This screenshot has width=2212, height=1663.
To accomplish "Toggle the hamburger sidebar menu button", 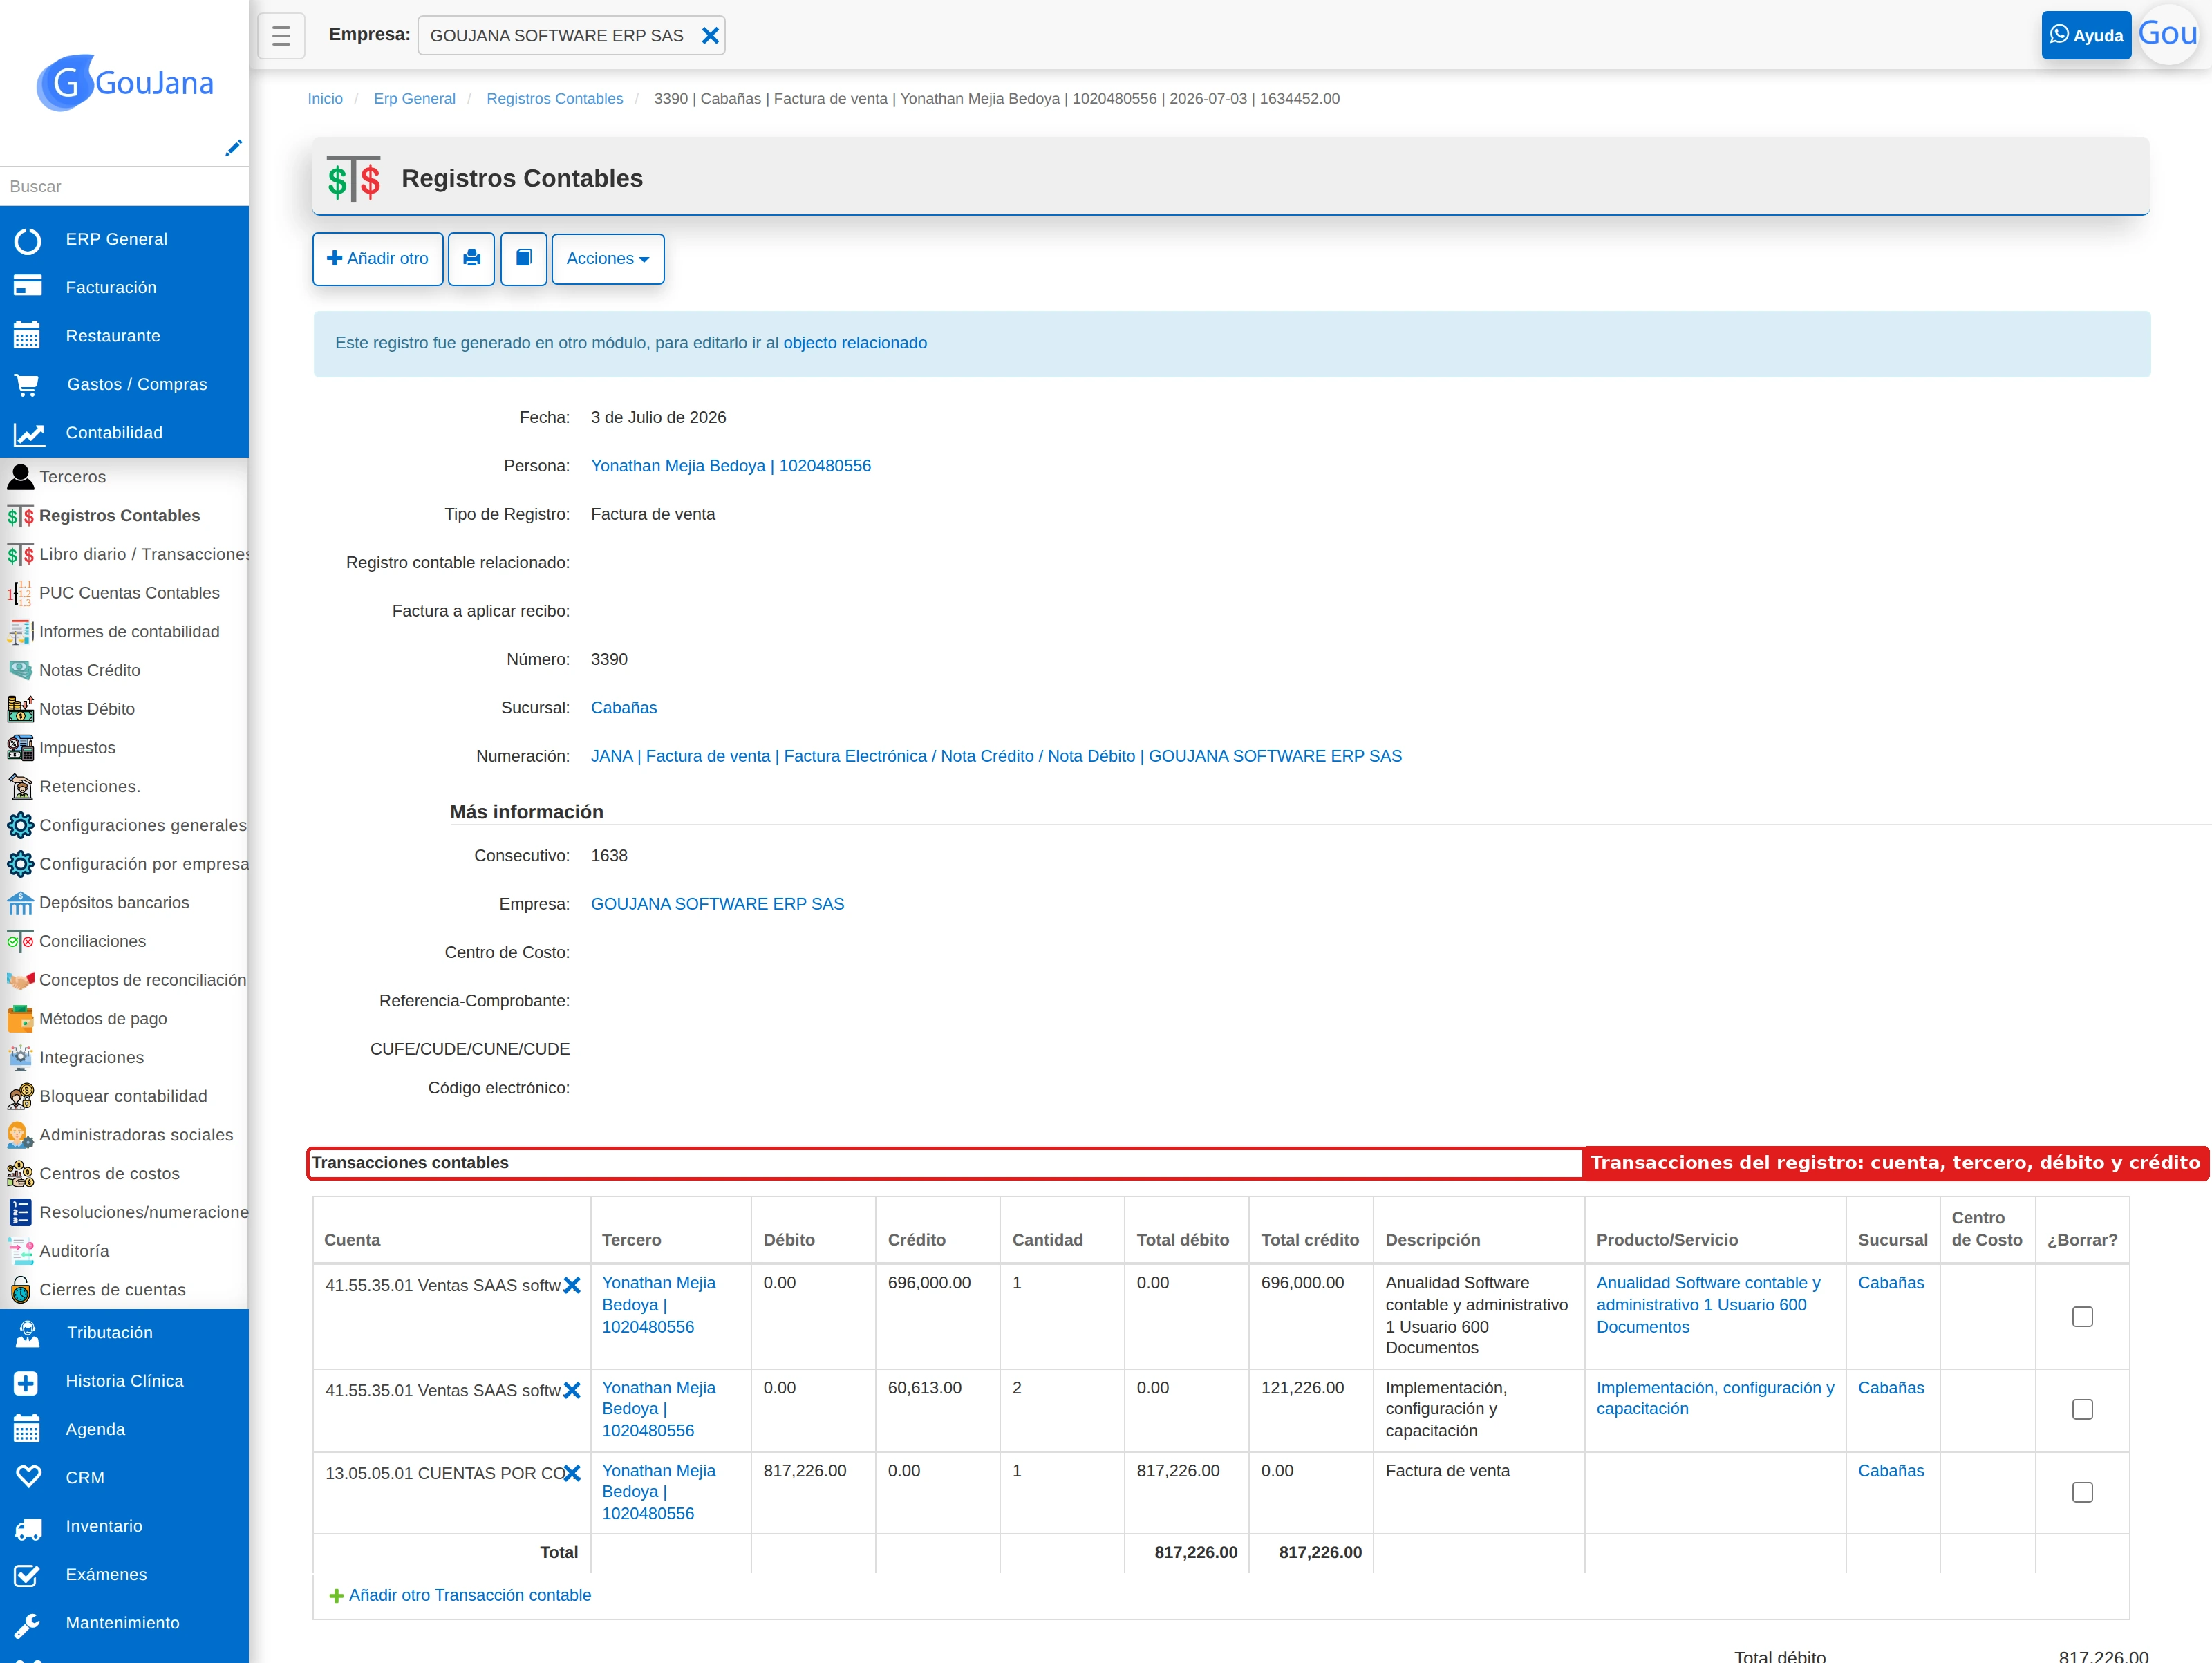I will point(281,36).
